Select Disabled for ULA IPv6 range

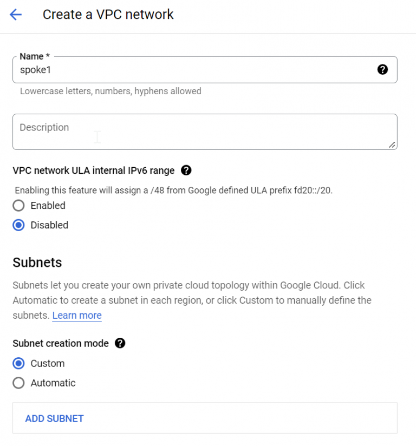(x=18, y=225)
